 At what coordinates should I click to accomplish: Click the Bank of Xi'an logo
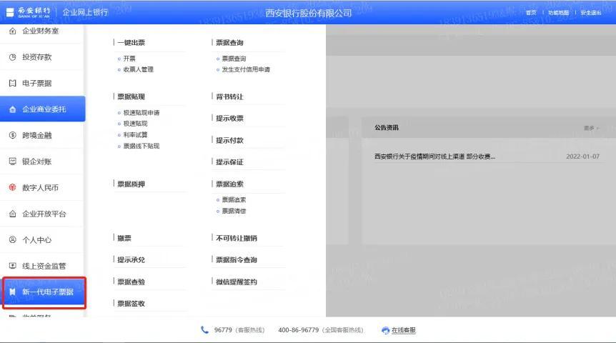pos(29,13)
